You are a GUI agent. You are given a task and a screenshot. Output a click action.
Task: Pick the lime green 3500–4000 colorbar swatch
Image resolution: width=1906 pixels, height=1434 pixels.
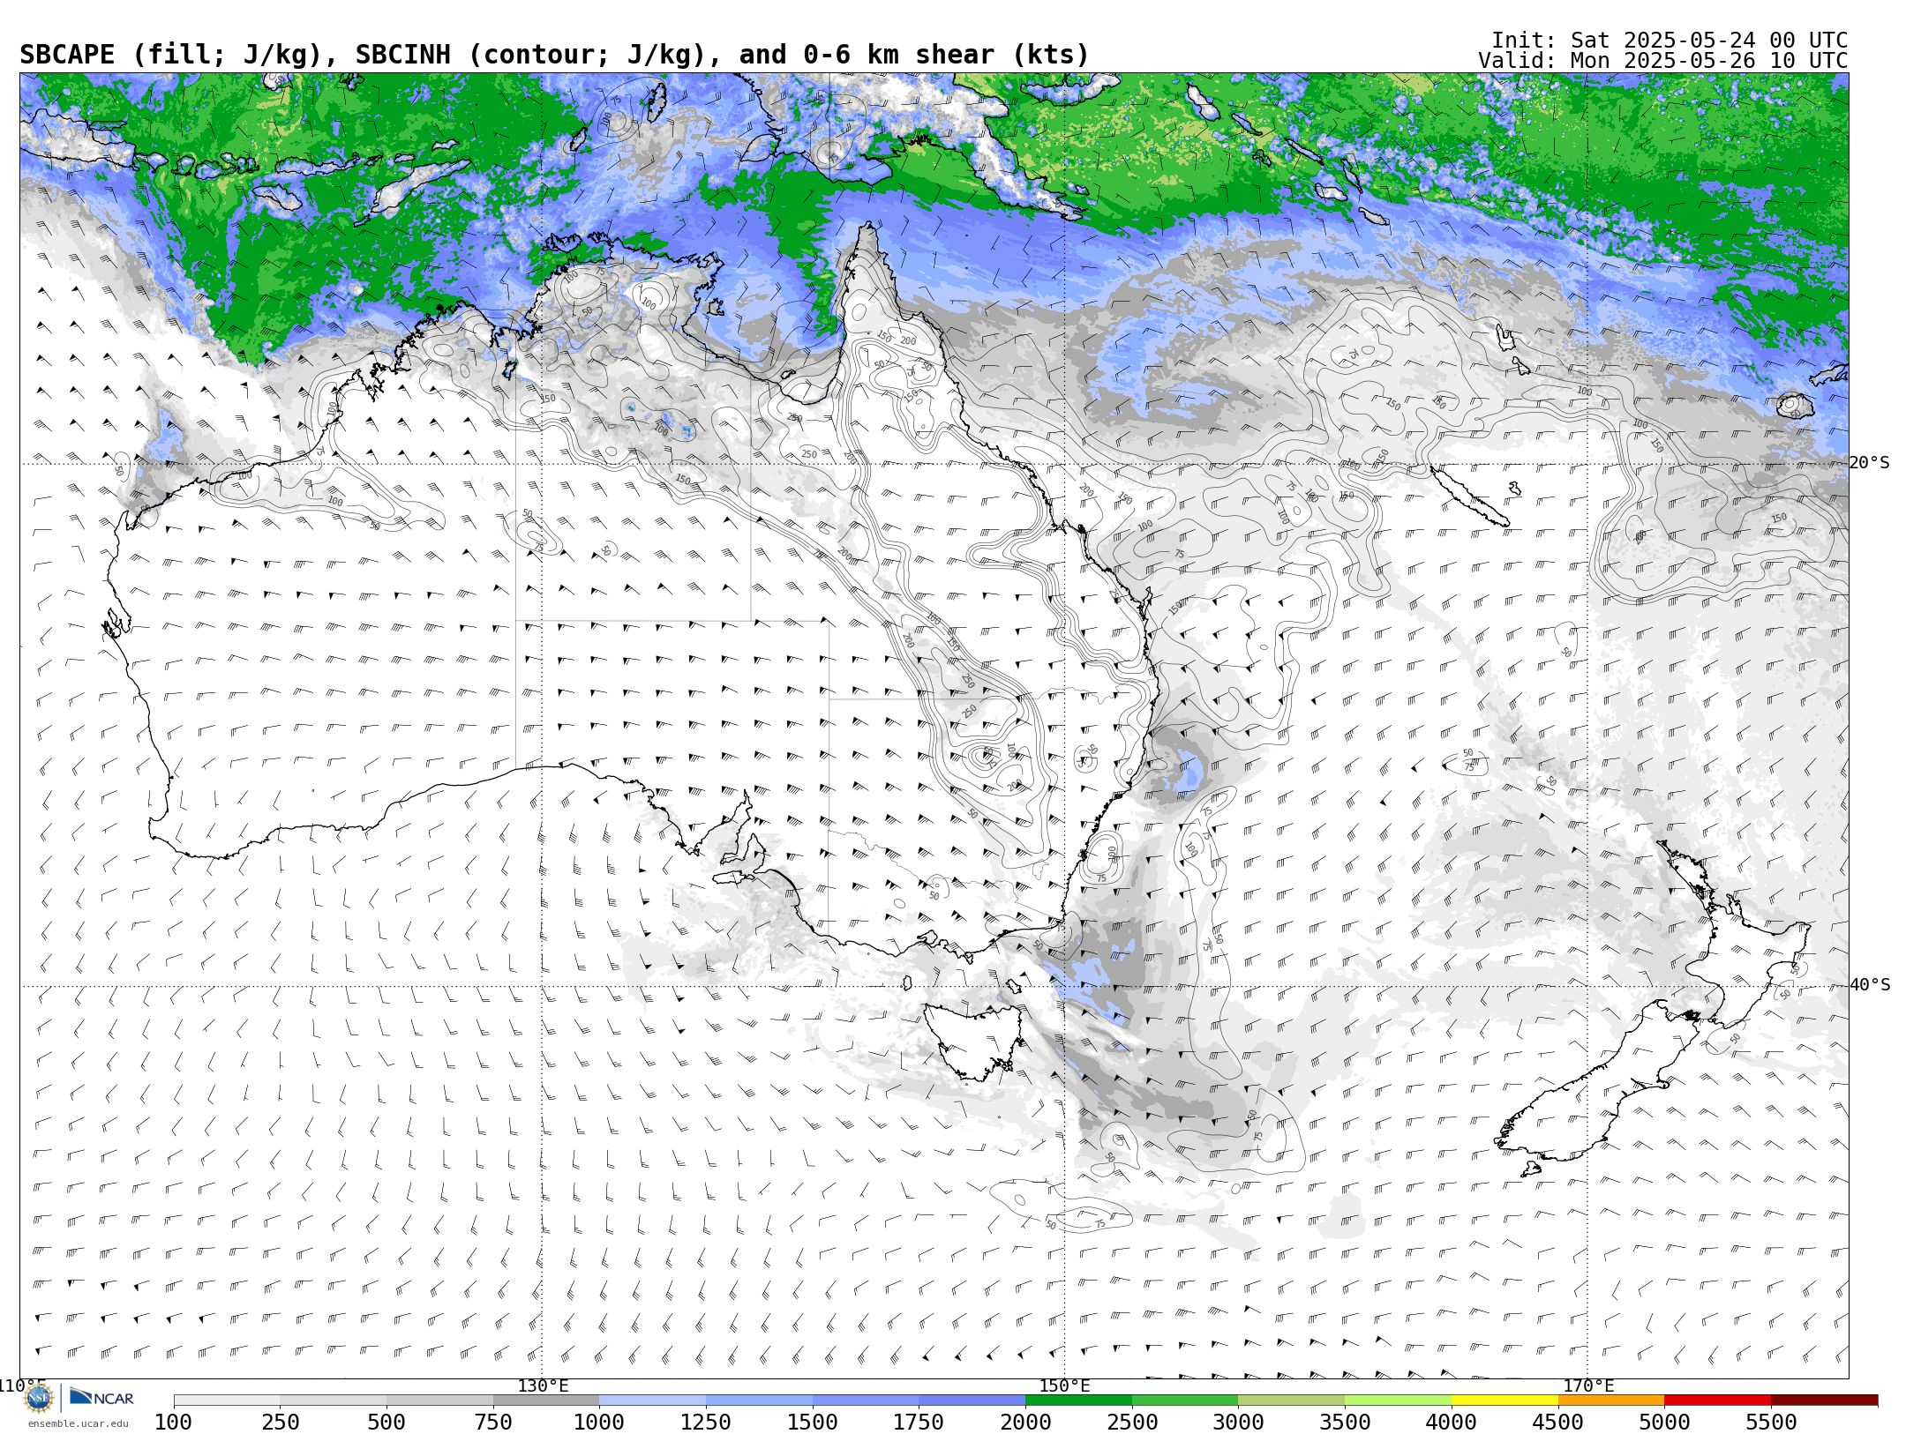point(1398,1400)
